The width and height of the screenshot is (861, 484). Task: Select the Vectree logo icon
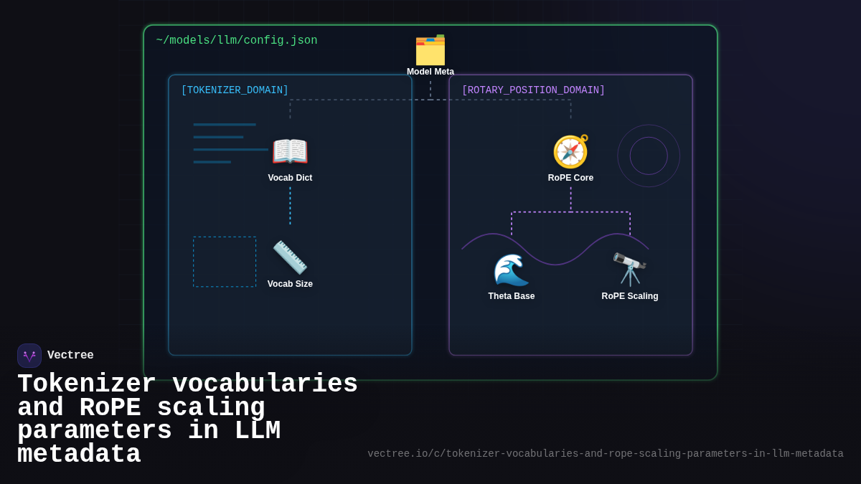coord(29,355)
